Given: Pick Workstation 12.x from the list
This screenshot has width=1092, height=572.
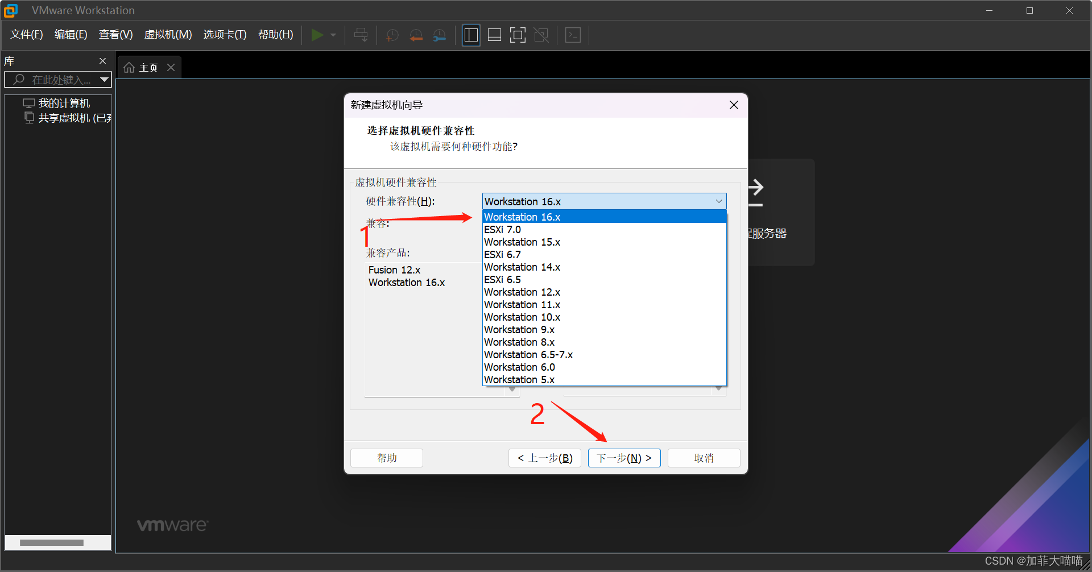Looking at the screenshot, I should (x=604, y=292).
